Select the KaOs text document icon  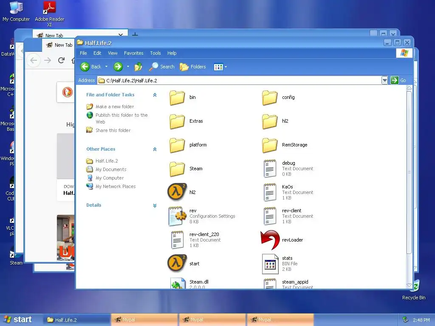click(270, 192)
